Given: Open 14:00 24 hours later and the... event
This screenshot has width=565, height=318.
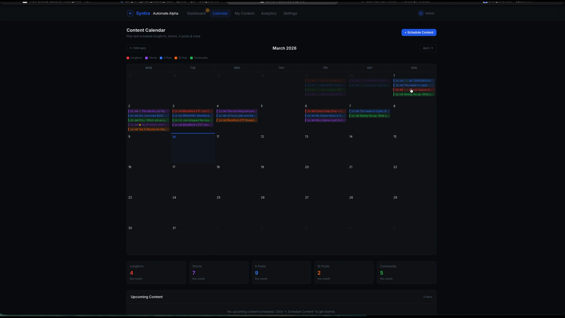Looking at the screenshot, I should click(237, 116).
